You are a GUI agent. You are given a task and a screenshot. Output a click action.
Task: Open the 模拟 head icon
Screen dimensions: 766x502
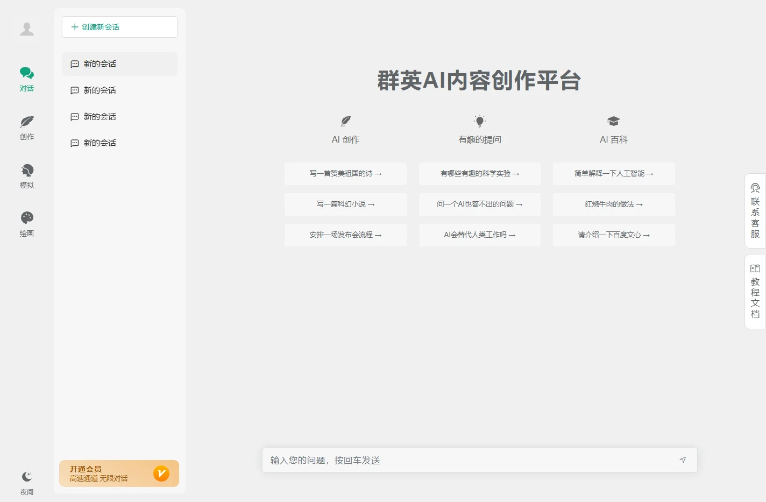coord(27,171)
